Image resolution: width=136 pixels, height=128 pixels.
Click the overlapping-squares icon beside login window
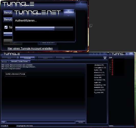pyautogui.click(x=91, y=26)
